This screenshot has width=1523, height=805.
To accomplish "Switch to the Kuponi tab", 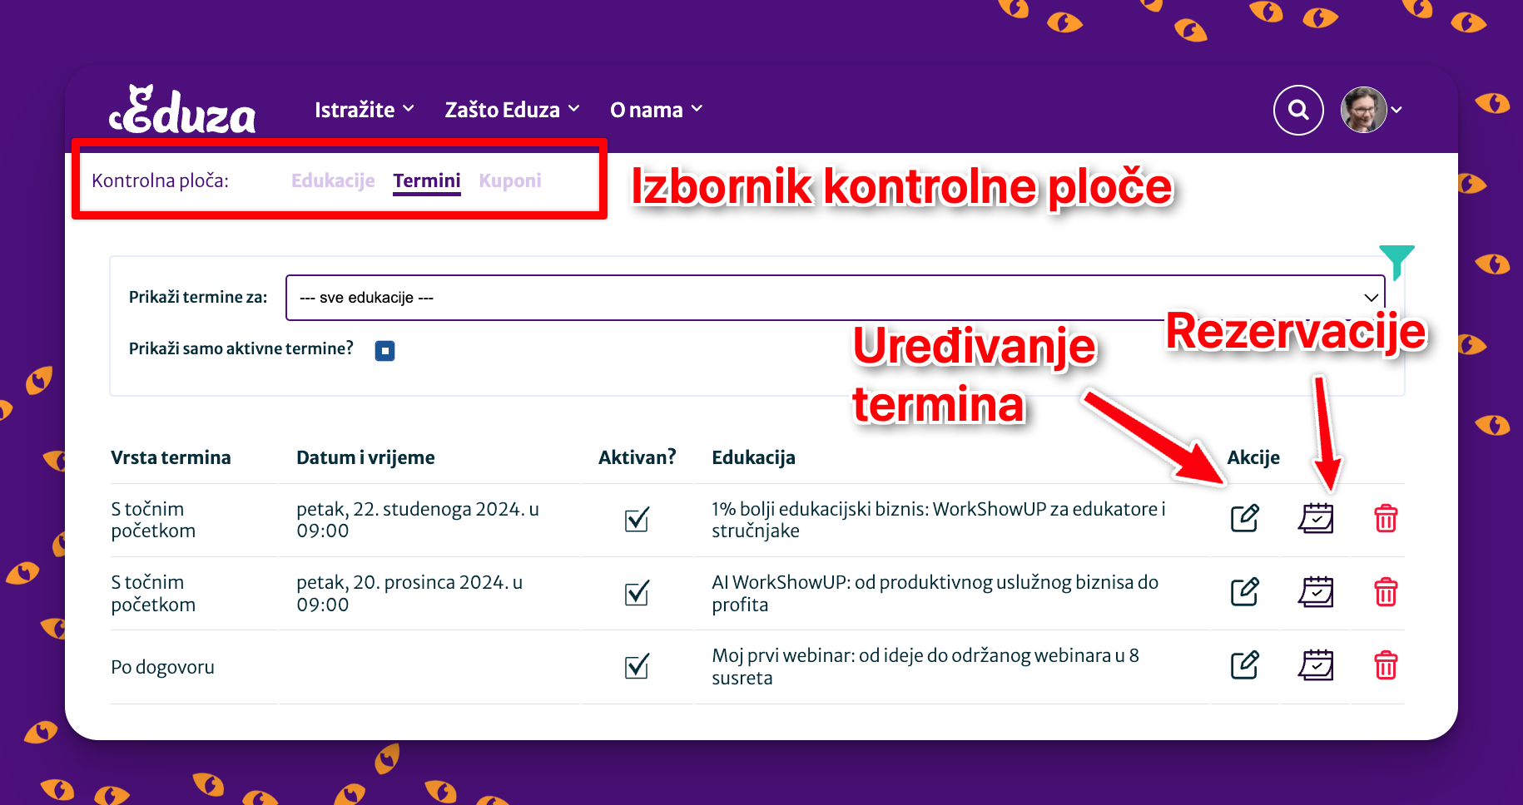I will click(510, 180).
